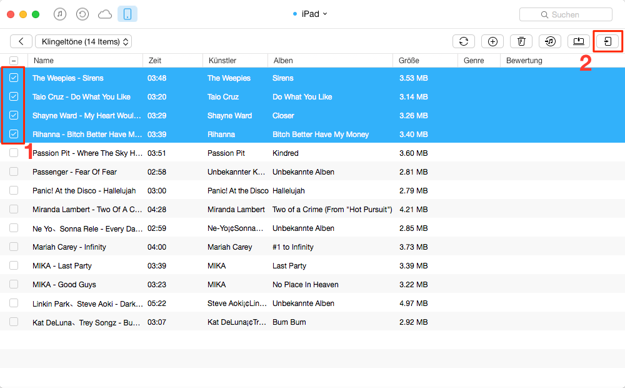Select 'The Weepies - Sirens' name cell
This screenshot has height=388, width=625.
[67, 78]
